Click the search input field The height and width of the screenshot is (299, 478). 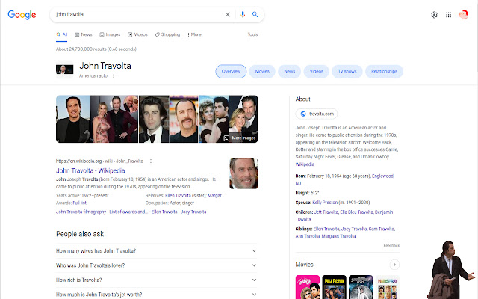click(139, 14)
